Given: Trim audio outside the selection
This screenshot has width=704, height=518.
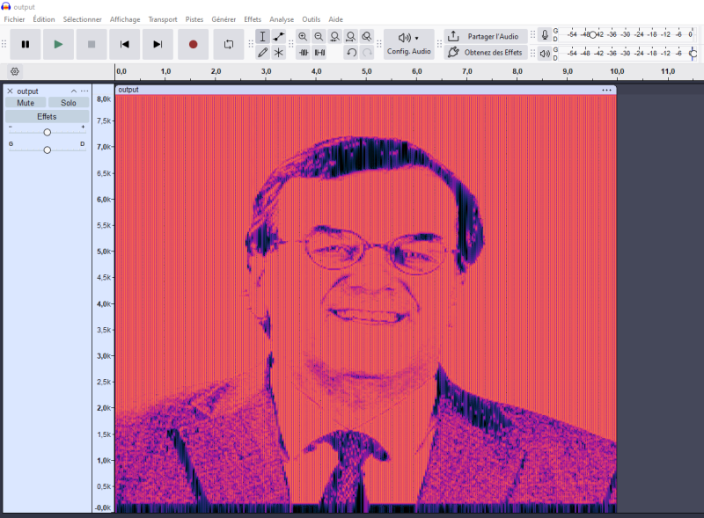Looking at the screenshot, I should point(303,52).
